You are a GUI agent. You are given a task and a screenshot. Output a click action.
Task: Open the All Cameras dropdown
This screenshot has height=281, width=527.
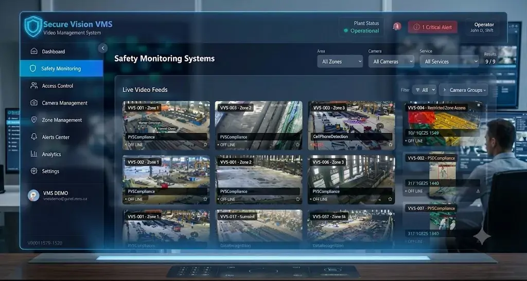pyautogui.click(x=391, y=61)
